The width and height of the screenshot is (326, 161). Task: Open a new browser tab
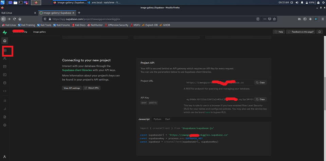click(79, 13)
